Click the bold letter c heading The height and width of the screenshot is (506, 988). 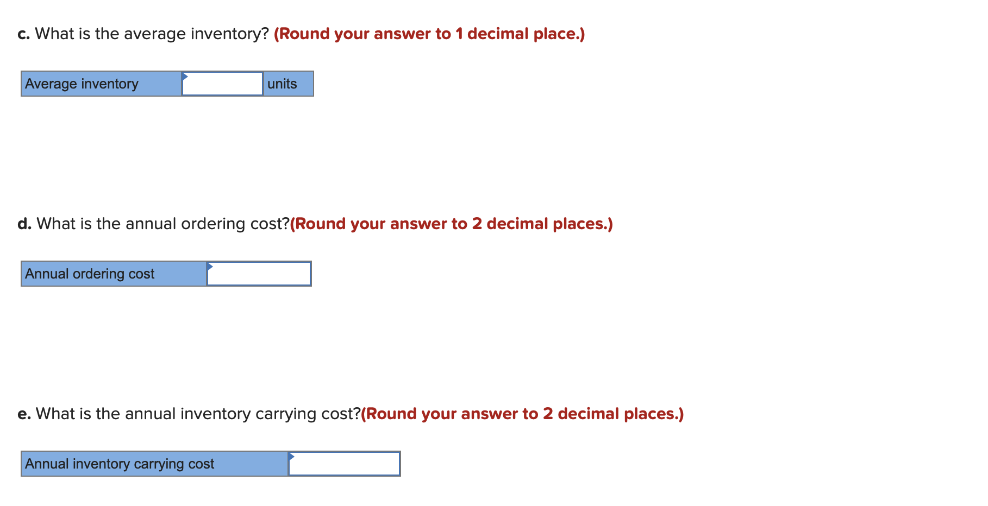click(x=23, y=34)
